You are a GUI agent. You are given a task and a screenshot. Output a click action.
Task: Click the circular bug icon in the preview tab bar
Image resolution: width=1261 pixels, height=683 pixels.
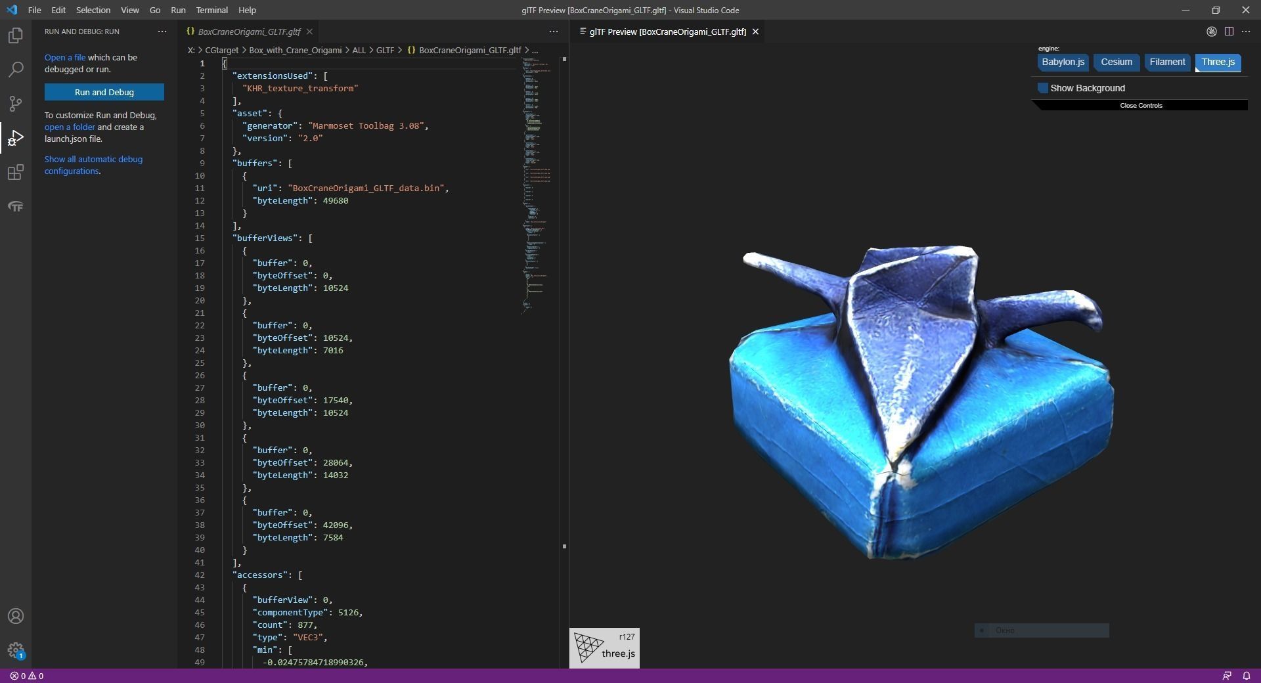(1212, 32)
